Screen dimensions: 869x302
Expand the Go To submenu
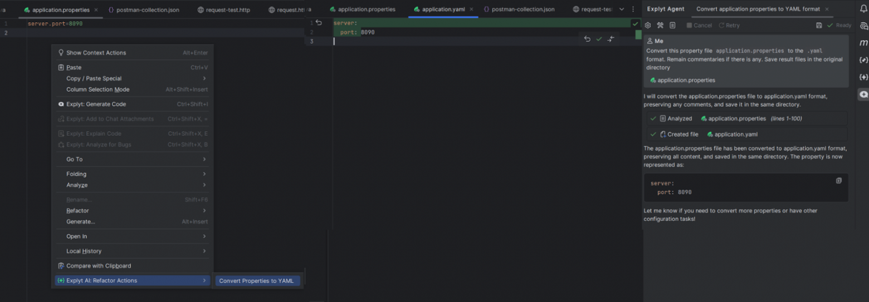tap(133, 159)
